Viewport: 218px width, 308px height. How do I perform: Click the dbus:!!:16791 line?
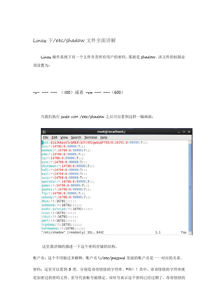pyautogui.click(x=58, y=201)
